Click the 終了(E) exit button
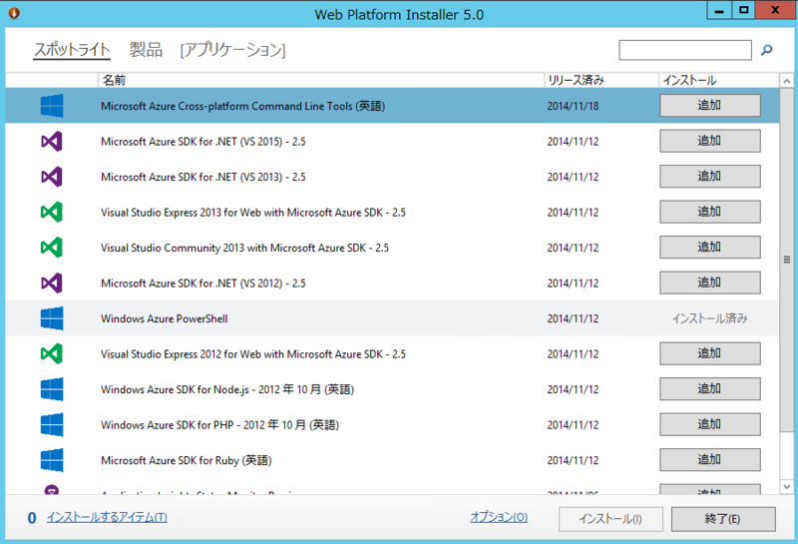This screenshot has height=544, width=798. point(723,519)
